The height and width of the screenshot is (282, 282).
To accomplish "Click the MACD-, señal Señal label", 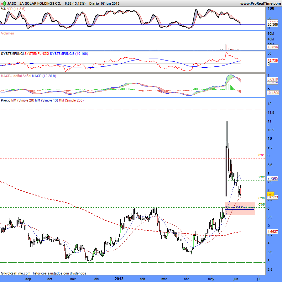I will tap(16, 76).
